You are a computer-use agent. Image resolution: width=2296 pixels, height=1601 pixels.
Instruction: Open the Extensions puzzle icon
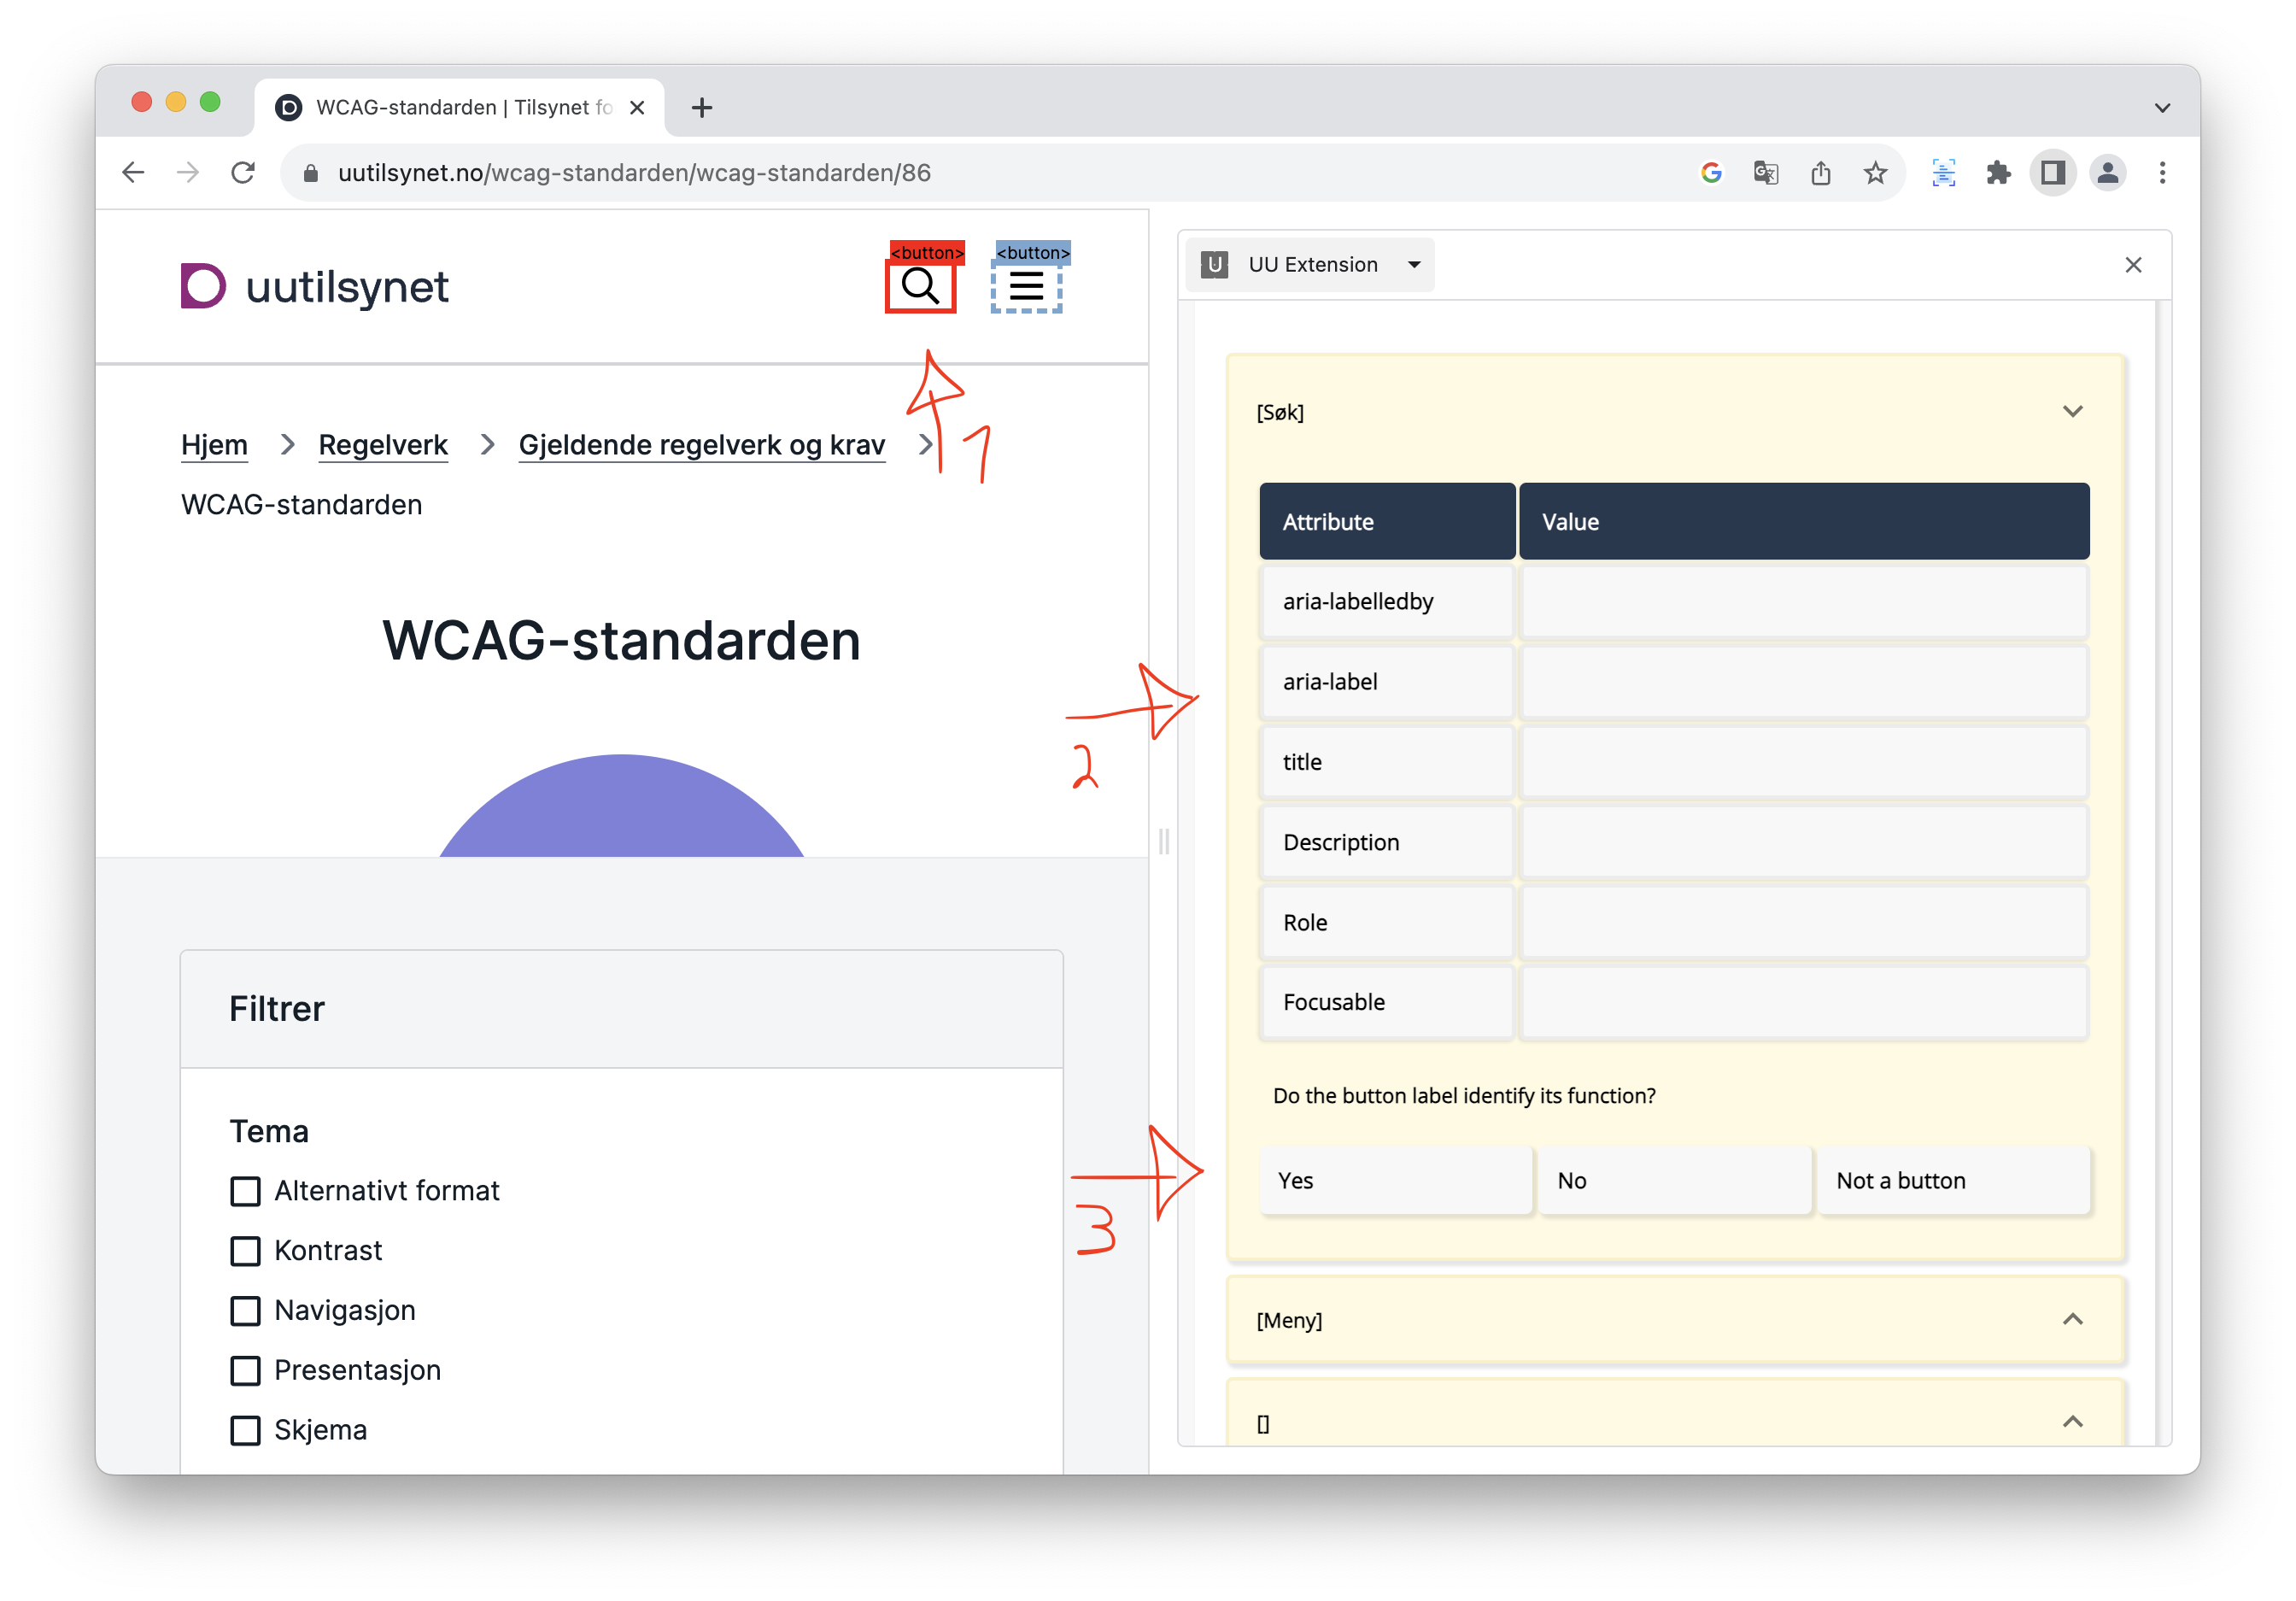click(1998, 173)
